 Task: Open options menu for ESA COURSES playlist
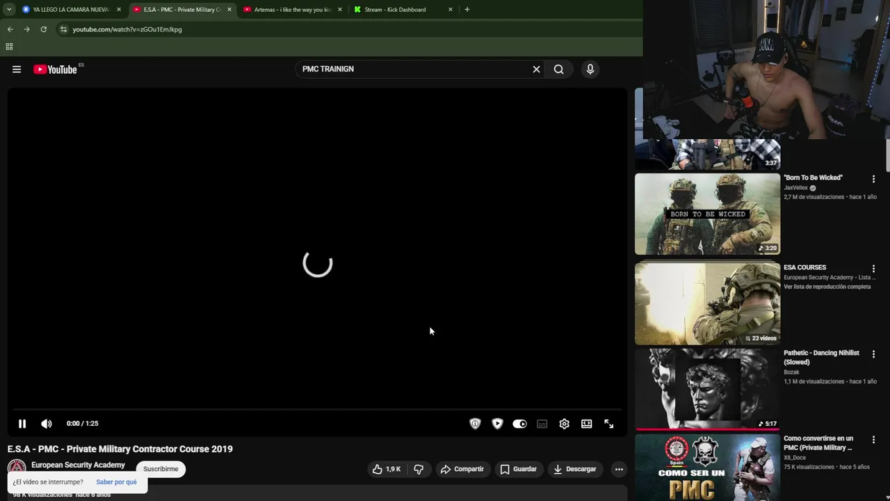coord(873,269)
